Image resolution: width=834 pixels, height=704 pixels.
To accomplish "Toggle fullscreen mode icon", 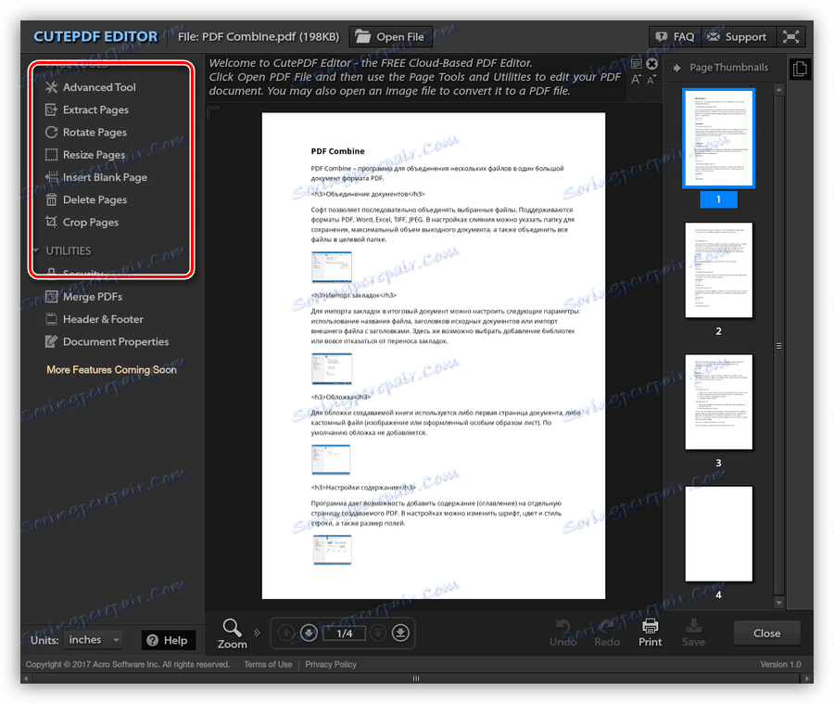I will coord(791,37).
